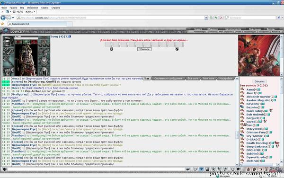Viewport: 284px width, 178px height.
Task: Open the Персонаж game menu item
Action: (x=255, y=29)
